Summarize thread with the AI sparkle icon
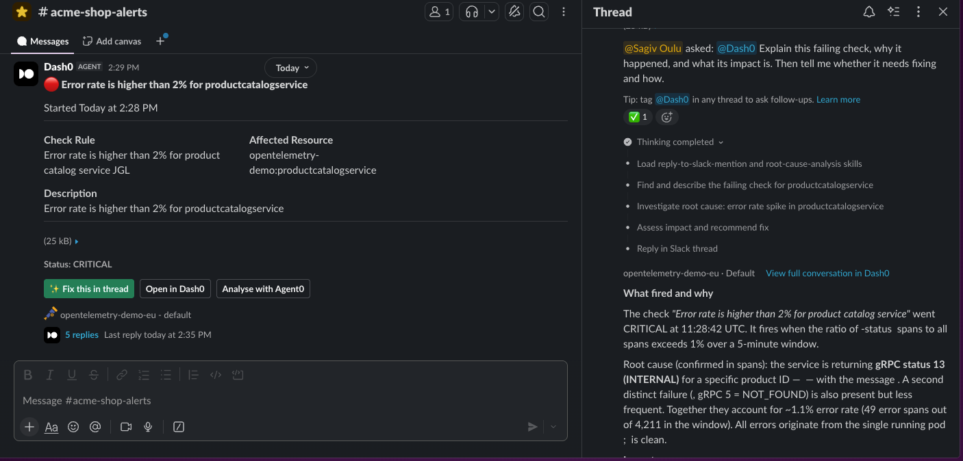 click(893, 12)
